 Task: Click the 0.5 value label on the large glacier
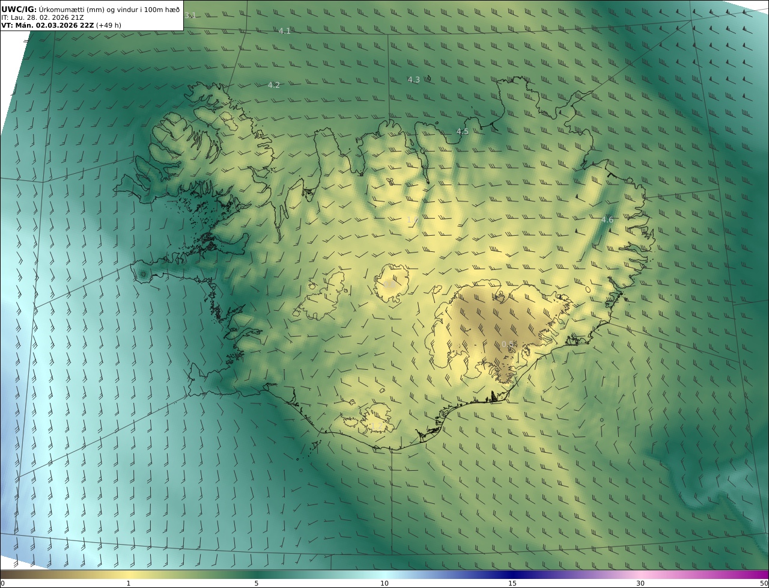tap(508, 345)
